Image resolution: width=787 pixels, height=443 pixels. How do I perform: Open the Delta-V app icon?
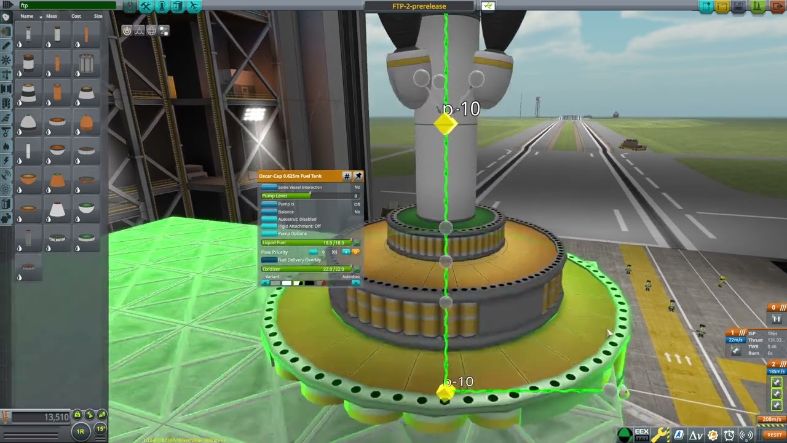pyautogui.click(x=696, y=435)
